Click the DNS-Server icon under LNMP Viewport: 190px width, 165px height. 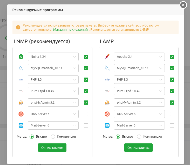click(x=21, y=114)
